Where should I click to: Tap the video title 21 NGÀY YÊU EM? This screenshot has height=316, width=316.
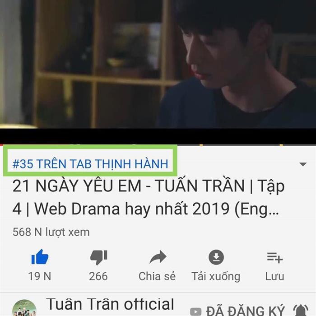point(149,197)
